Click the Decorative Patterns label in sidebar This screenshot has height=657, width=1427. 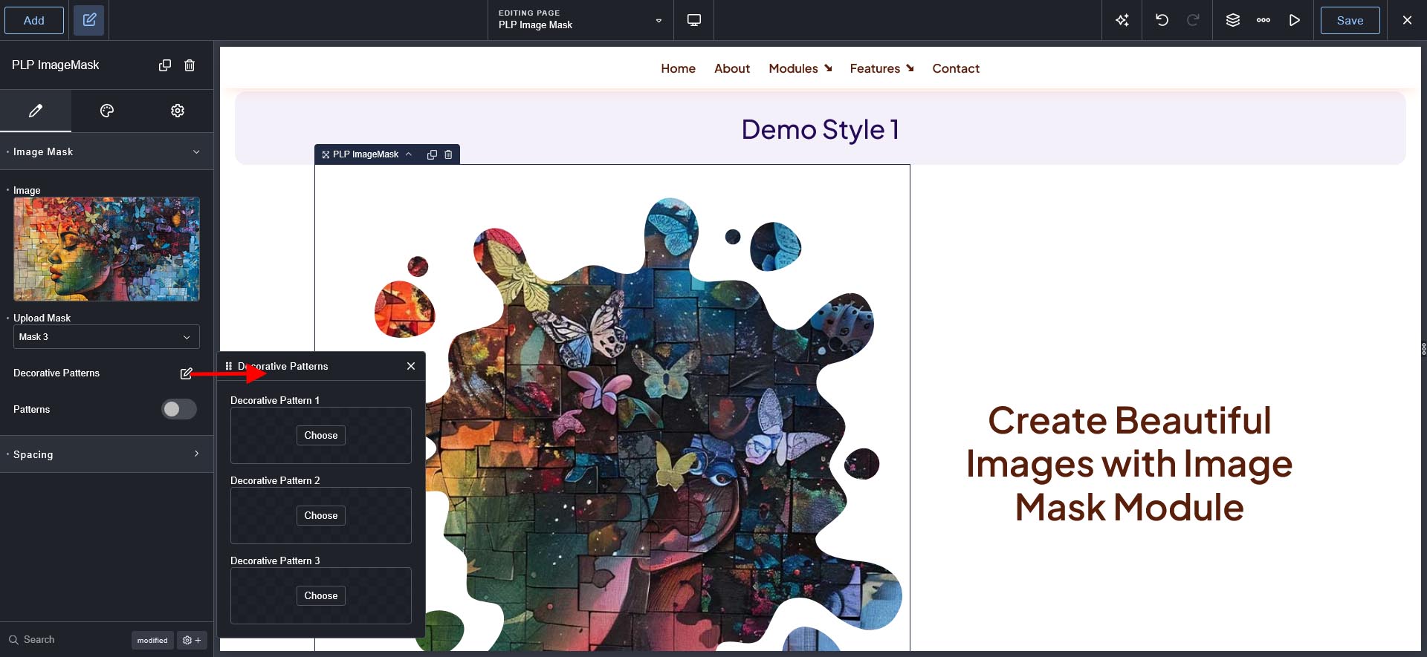(56, 373)
